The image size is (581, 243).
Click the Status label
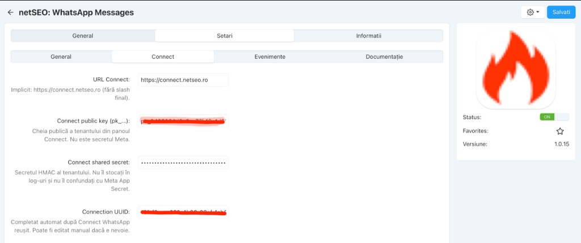pyautogui.click(x=472, y=117)
